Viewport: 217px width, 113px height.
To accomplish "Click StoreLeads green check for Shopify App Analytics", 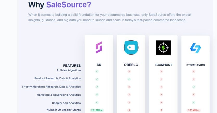I will [194, 102].
